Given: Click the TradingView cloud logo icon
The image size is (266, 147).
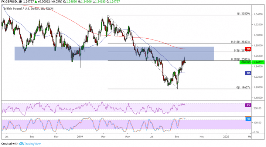Looking at the screenshot, I should [21, 144].
